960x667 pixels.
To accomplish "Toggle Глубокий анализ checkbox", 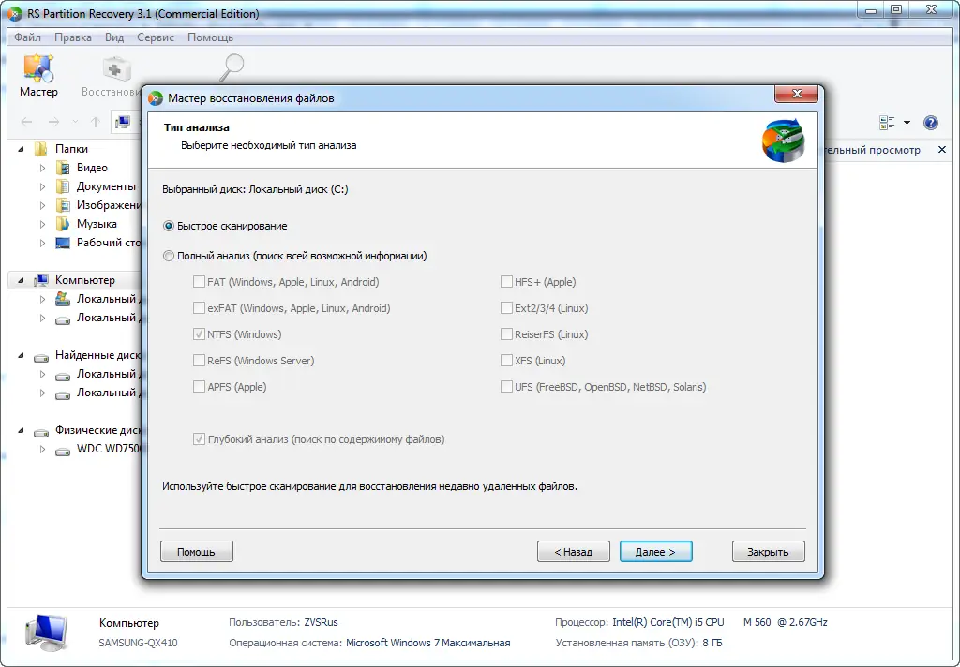I will point(199,438).
